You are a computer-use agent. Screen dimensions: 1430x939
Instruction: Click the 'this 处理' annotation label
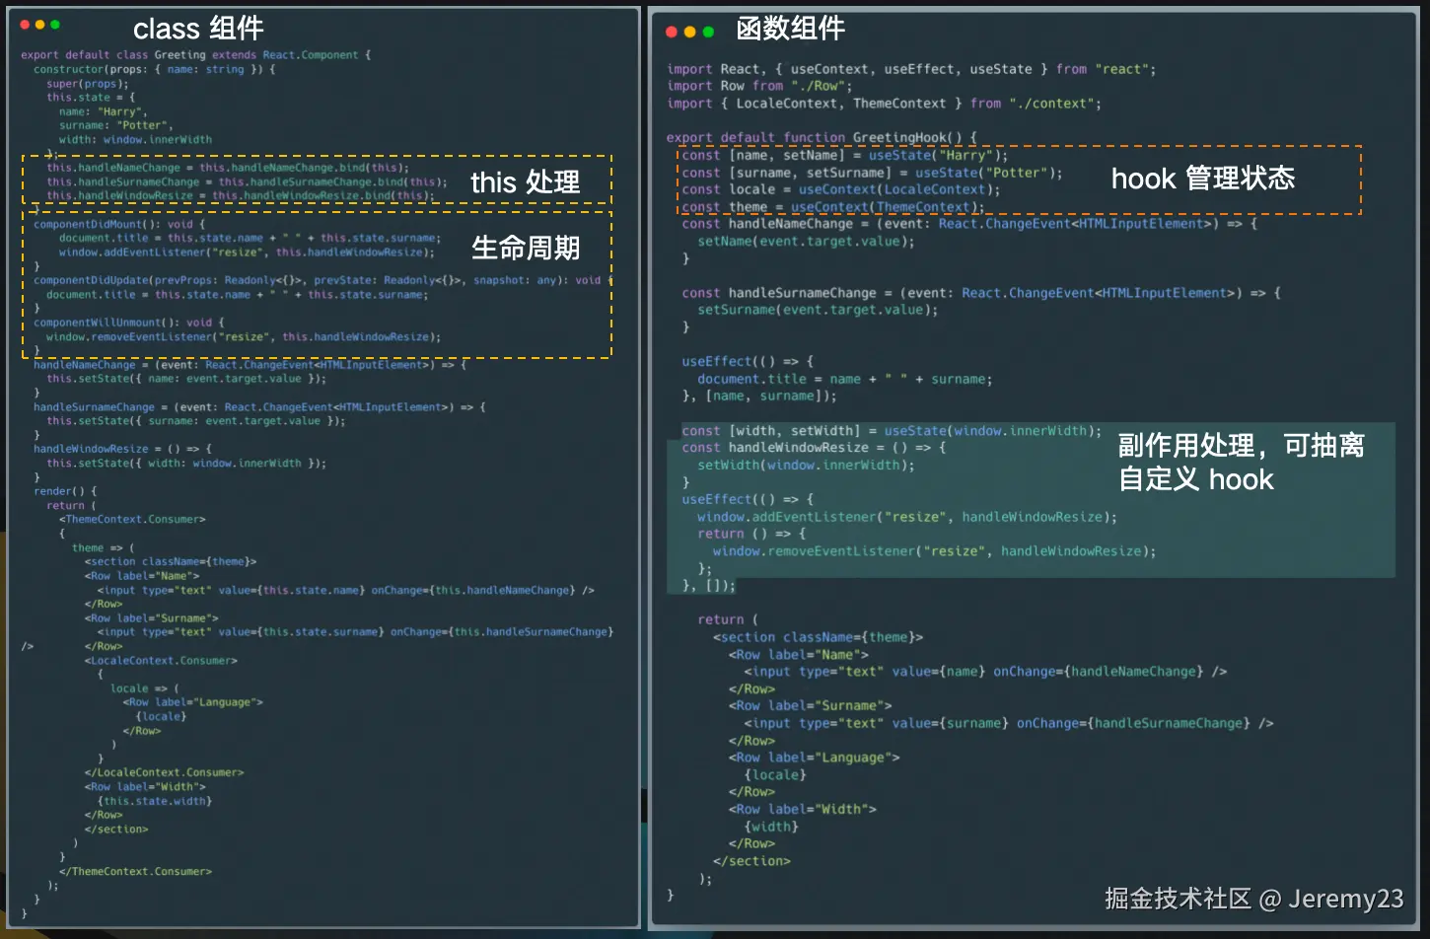tap(524, 181)
